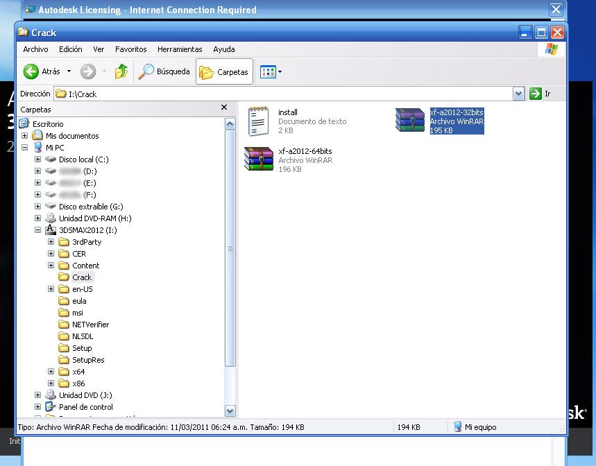Select the install text document icon
The image size is (596, 466).
tap(258, 121)
